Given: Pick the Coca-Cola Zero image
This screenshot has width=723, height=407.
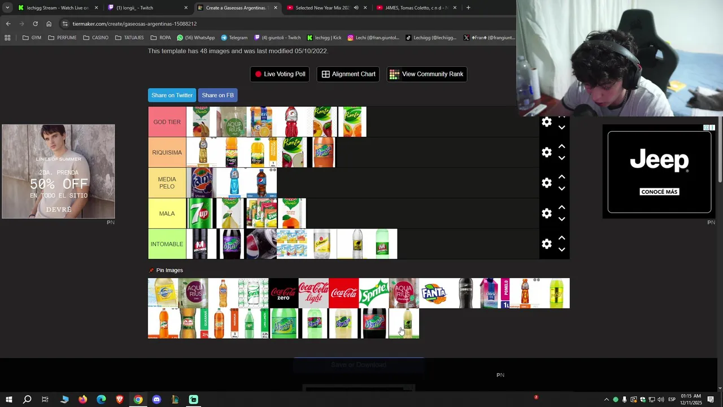Looking at the screenshot, I should tap(284, 293).
